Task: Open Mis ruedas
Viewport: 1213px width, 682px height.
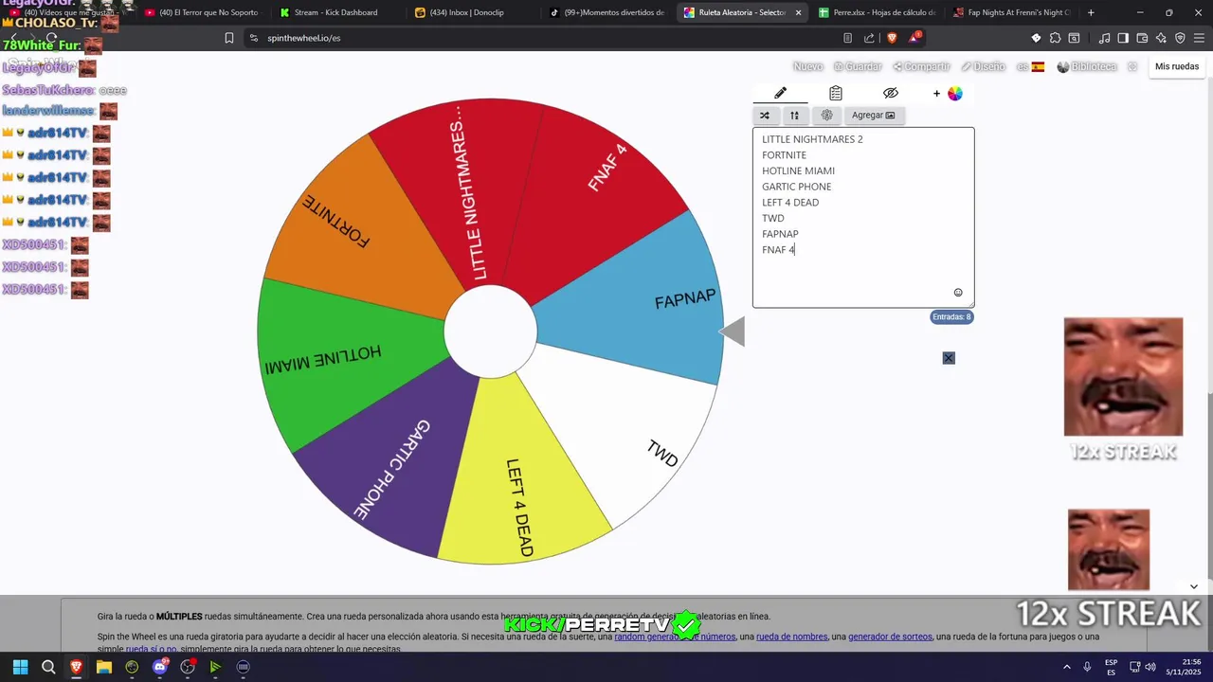Action: pyautogui.click(x=1177, y=66)
